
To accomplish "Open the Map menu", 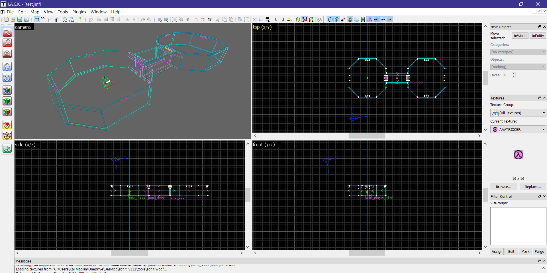I will (35, 12).
